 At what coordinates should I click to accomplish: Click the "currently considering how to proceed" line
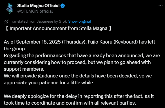coord(77,62)
